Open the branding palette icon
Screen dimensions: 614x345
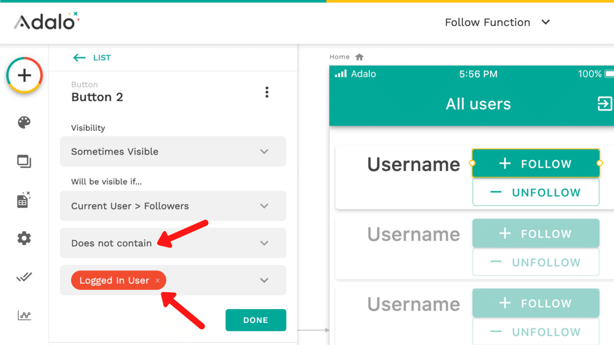coord(24,123)
